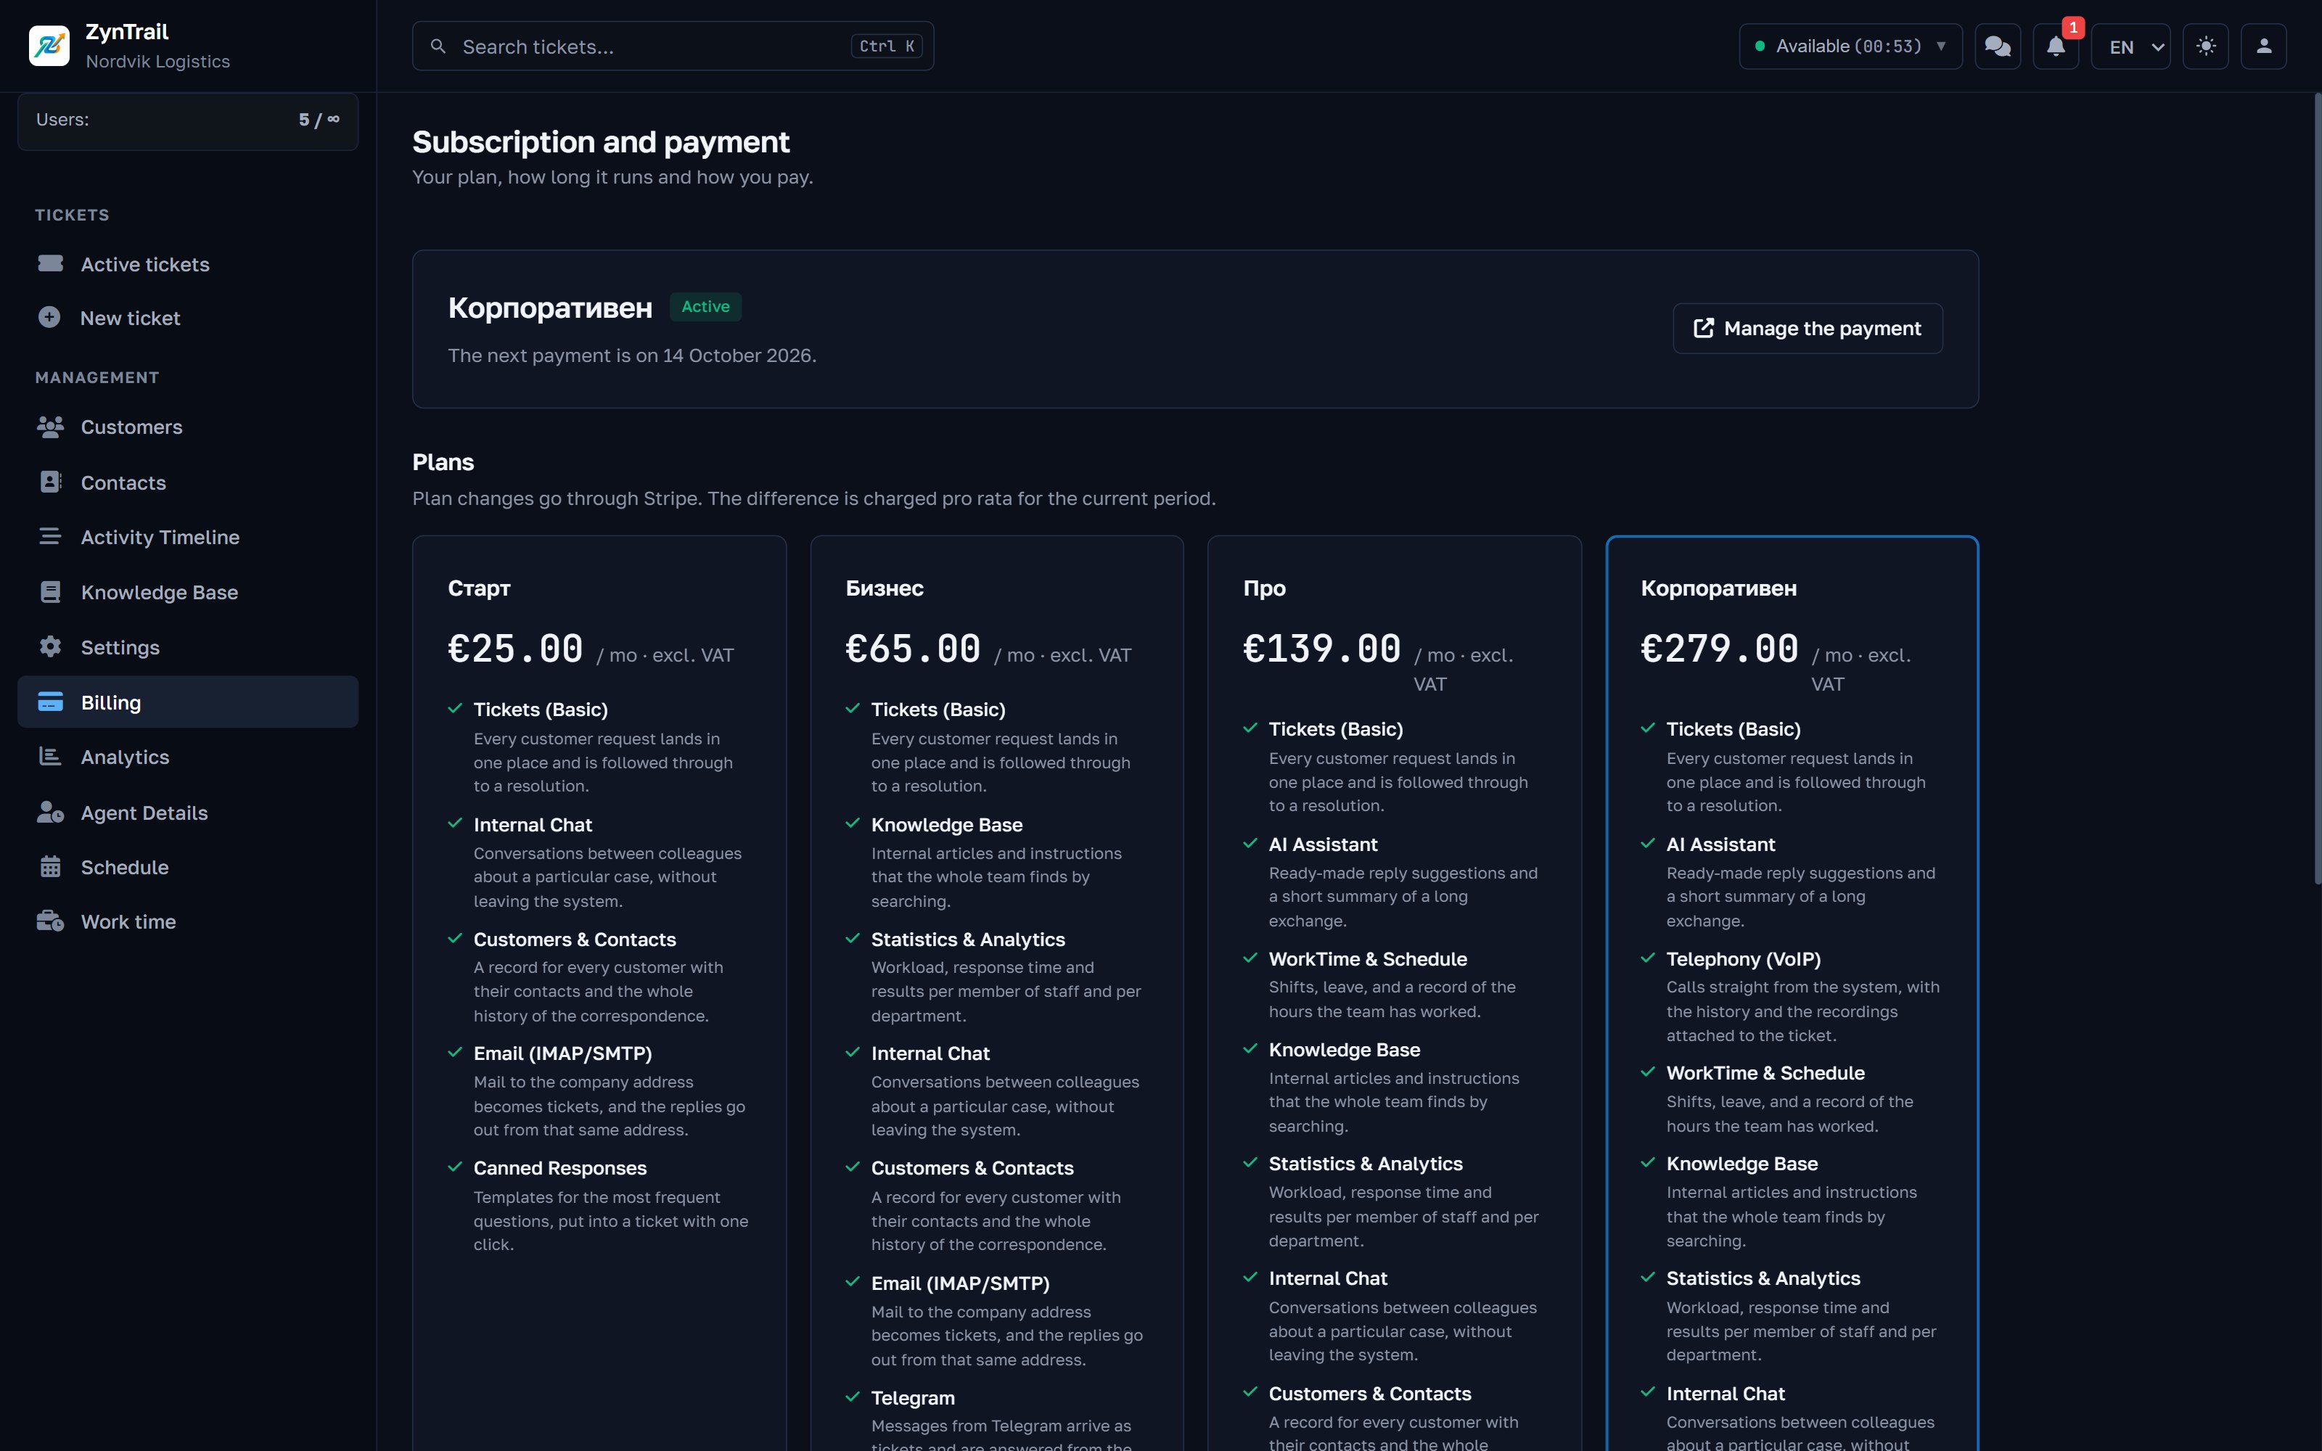Click the Agent Details person icon
2322x1451 pixels.
tap(50, 812)
